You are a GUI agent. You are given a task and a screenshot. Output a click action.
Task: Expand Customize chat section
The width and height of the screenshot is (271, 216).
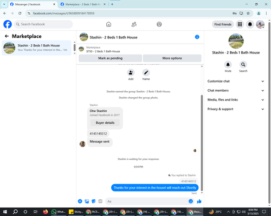[236, 81]
